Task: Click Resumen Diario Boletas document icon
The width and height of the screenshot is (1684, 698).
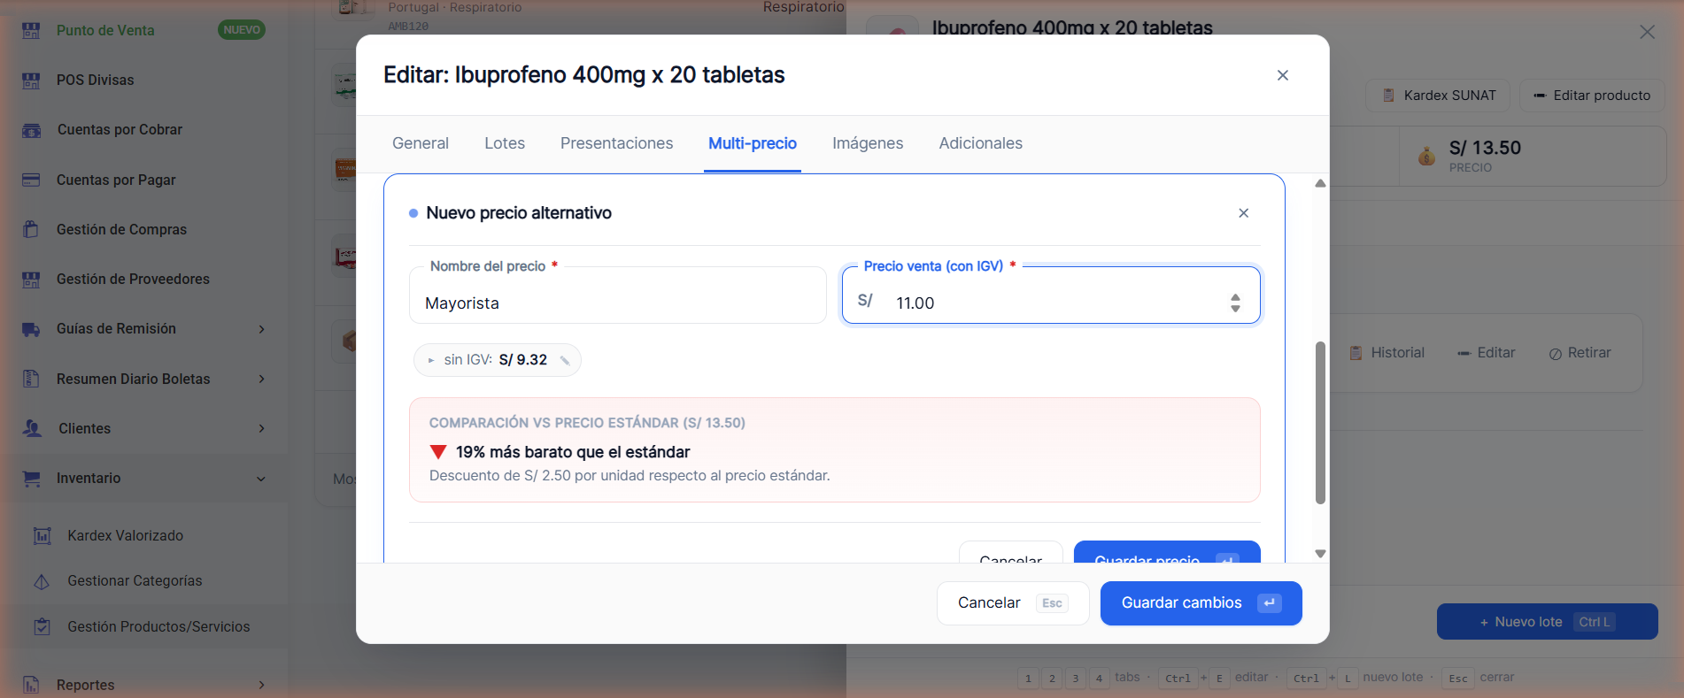Action: tap(31, 379)
